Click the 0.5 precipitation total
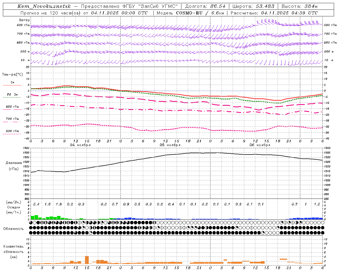This screenshot has width=338, height=270. [137, 204]
